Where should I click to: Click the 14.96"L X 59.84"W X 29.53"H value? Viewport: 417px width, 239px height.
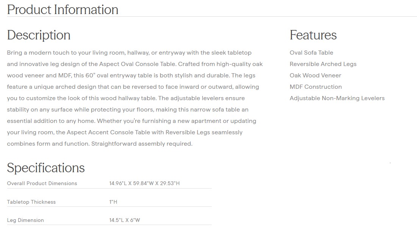pyautogui.click(x=144, y=184)
